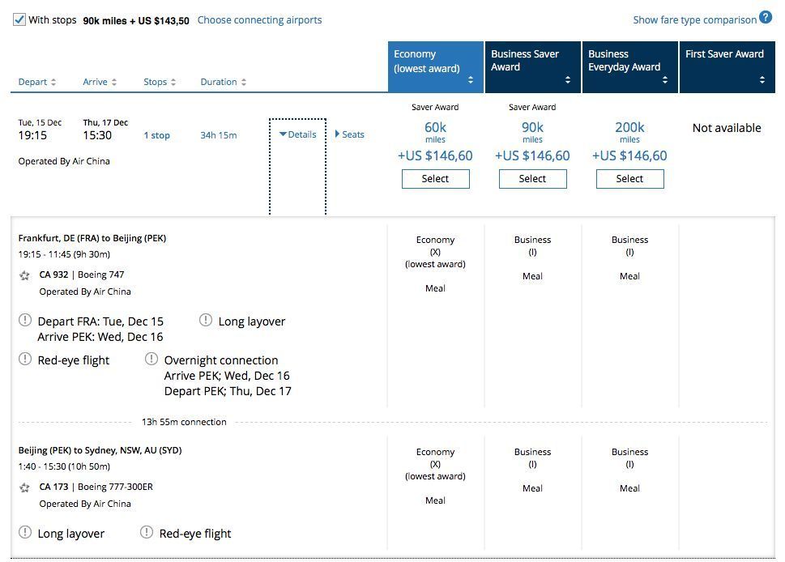Click the 19:15 departure time in summary row
Screen dimensions: 785x562
point(32,135)
